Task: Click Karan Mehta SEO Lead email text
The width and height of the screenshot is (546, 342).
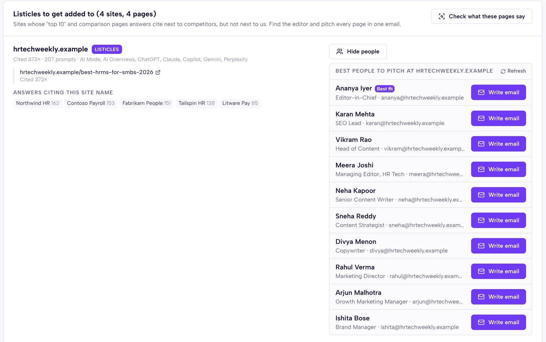Action: coord(390,123)
